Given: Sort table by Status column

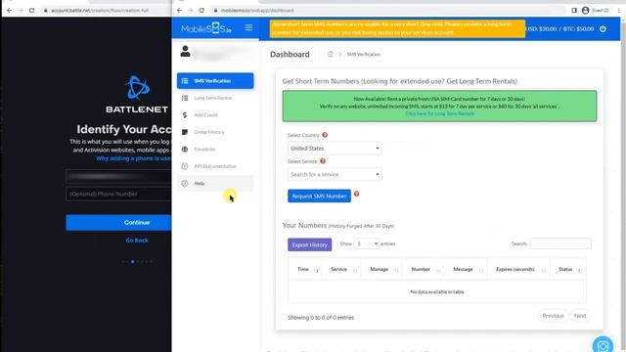Looking at the screenshot, I should [568, 270].
